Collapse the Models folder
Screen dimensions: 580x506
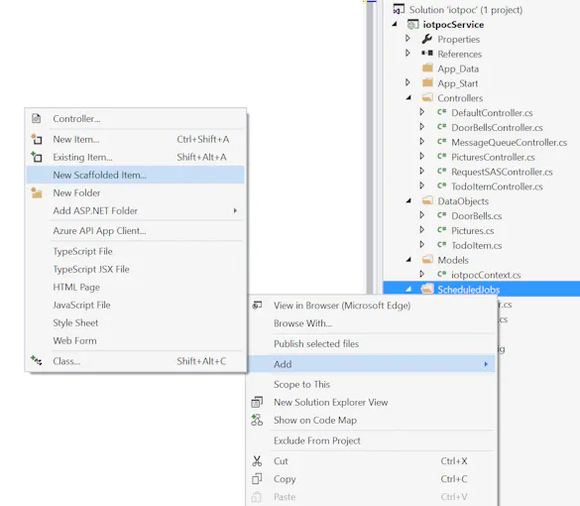click(x=408, y=260)
